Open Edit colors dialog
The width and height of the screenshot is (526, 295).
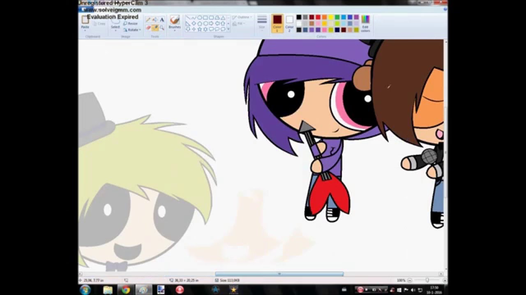tap(365, 23)
